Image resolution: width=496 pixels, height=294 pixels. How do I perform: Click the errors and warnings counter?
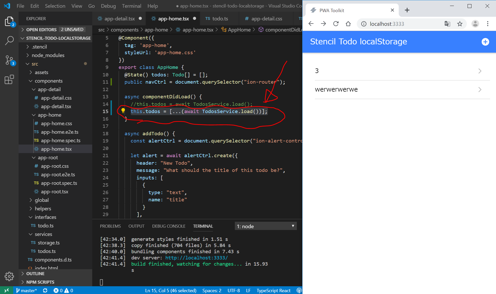click(x=63, y=290)
